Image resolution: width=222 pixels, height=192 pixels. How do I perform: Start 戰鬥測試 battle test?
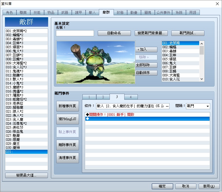(188, 33)
